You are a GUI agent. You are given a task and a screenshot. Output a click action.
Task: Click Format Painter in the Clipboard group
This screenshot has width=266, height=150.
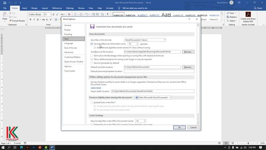coord(17,21)
